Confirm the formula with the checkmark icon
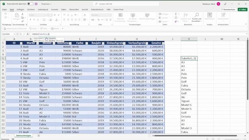Screen dimensions: 249x140 point(24,34)
